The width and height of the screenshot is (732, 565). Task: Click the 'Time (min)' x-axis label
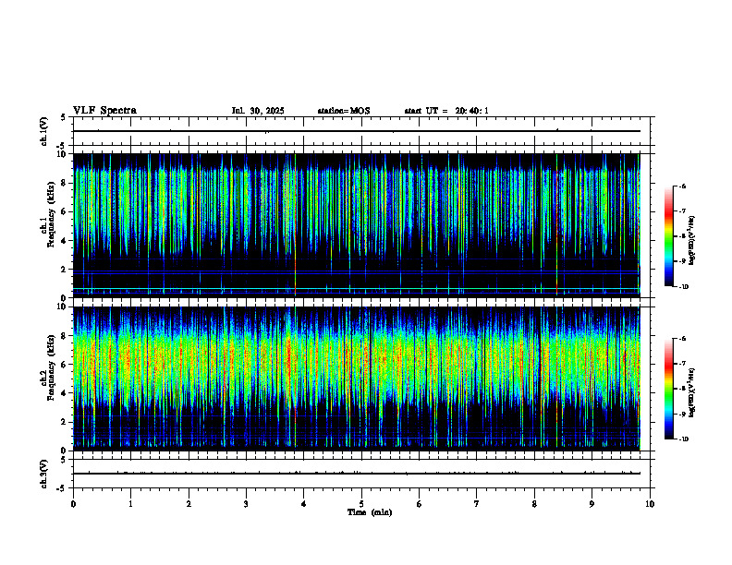pos(370,512)
